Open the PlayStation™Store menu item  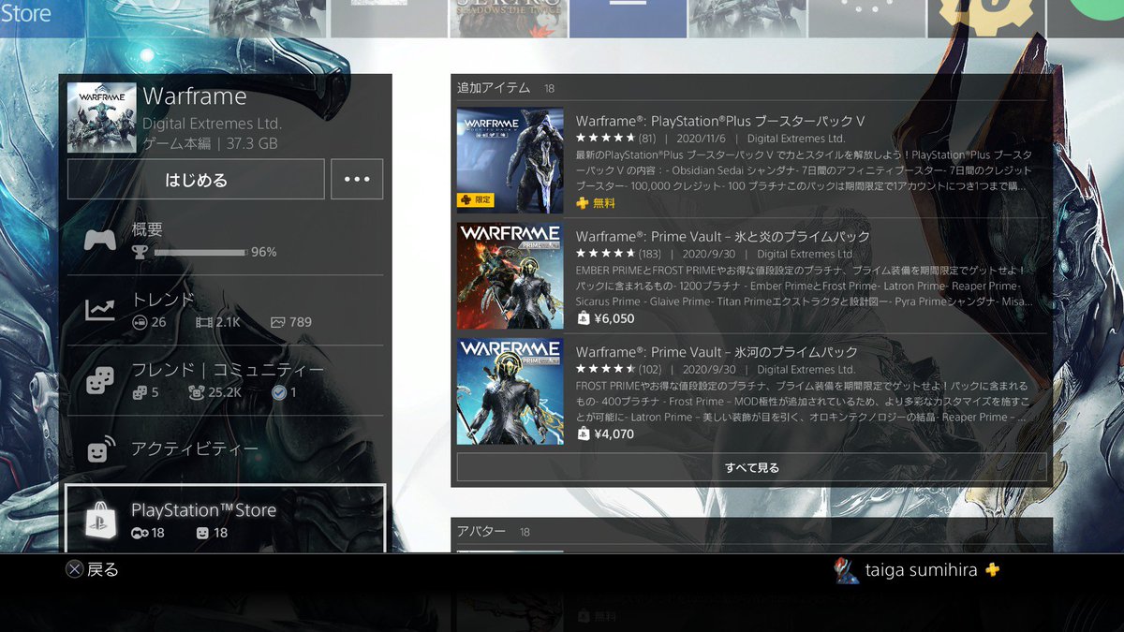[x=225, y=520]
